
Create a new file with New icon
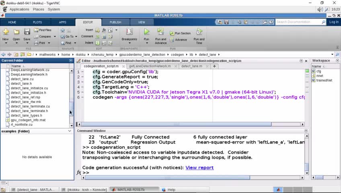[x=6, y=32]
